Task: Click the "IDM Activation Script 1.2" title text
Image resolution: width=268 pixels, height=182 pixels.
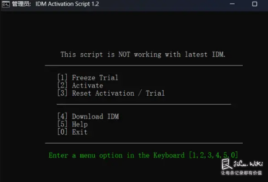Action: (67, 4)
